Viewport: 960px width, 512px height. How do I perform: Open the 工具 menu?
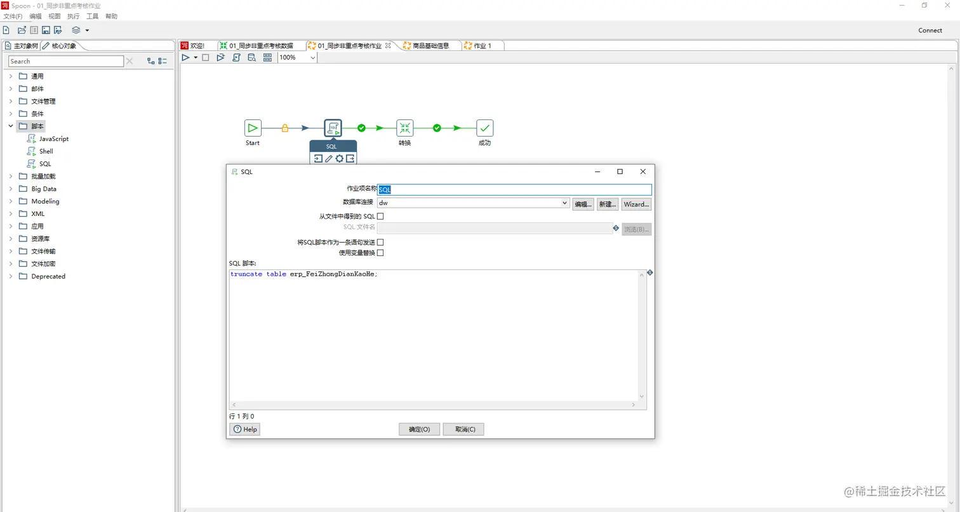tap(93, 16)
